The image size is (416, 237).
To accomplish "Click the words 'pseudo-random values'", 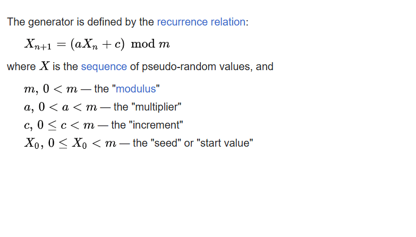I will click(x=196, y=66).
